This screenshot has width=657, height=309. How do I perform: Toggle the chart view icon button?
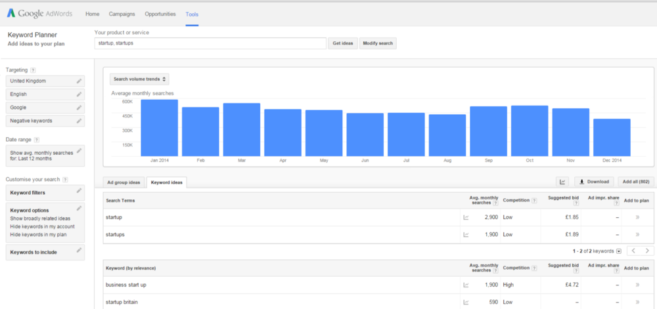pyautogui.click(x=562, y=182)
